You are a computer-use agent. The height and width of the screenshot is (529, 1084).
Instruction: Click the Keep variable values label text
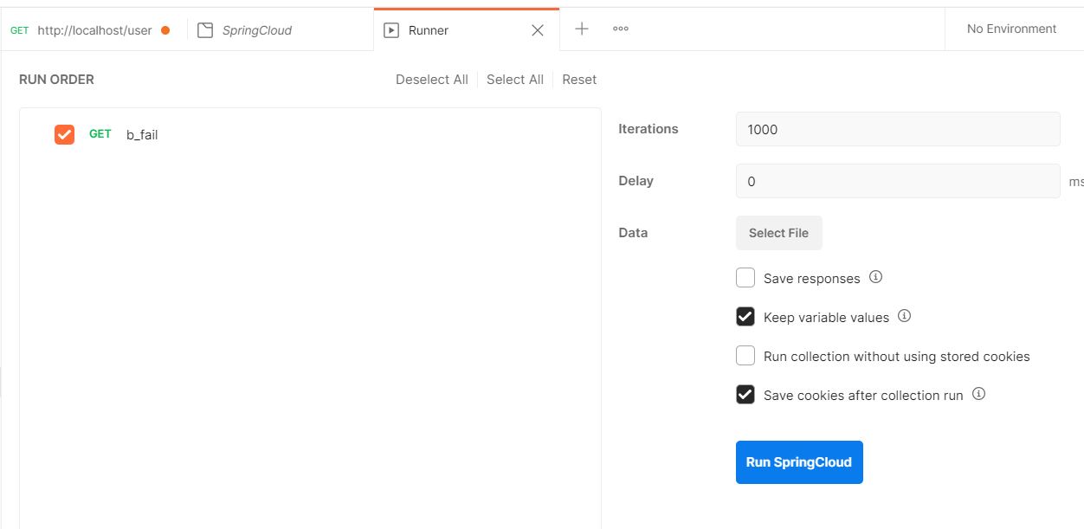(826, 318)
